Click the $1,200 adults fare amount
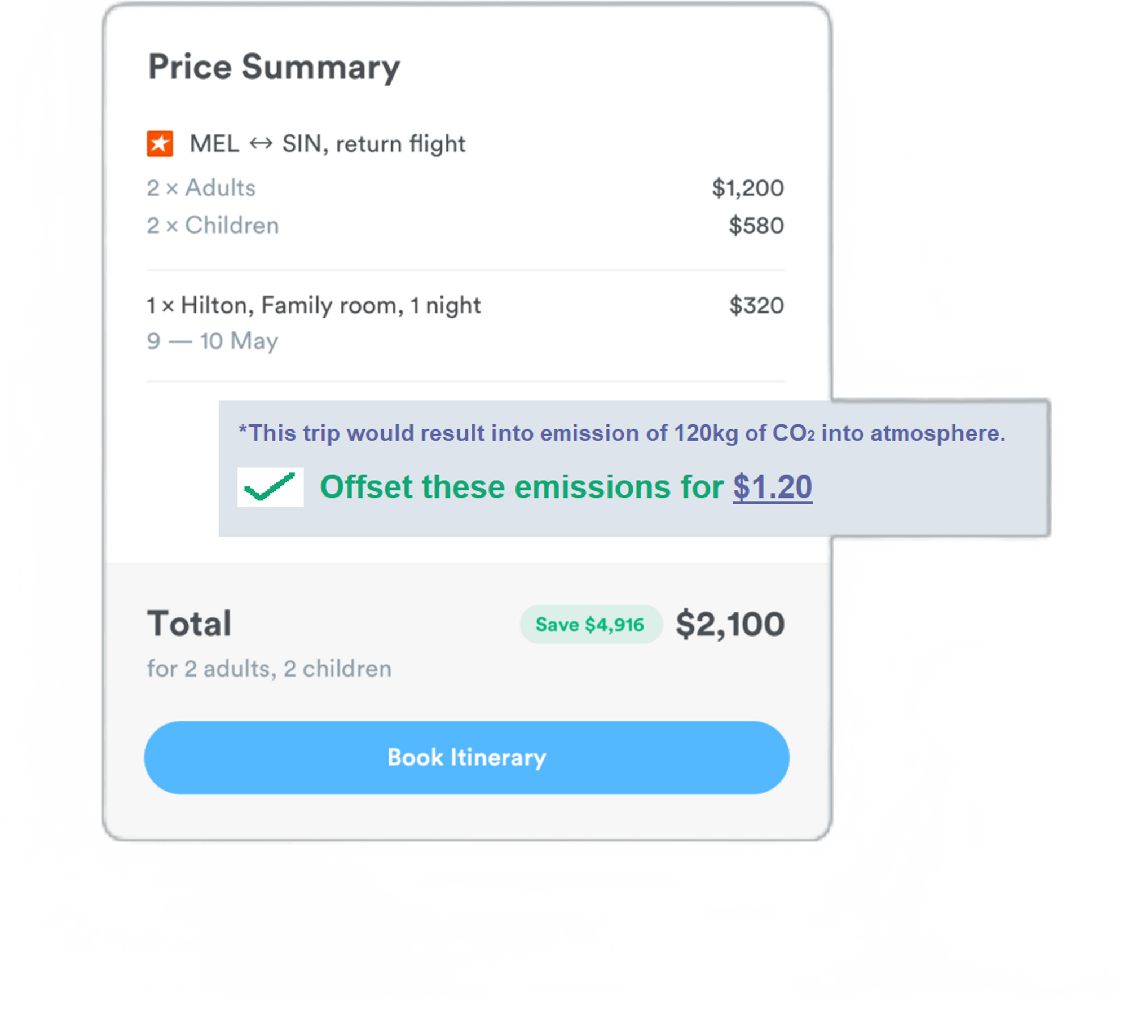This screenshot has width=1128, height=1014. click(747, 188)
